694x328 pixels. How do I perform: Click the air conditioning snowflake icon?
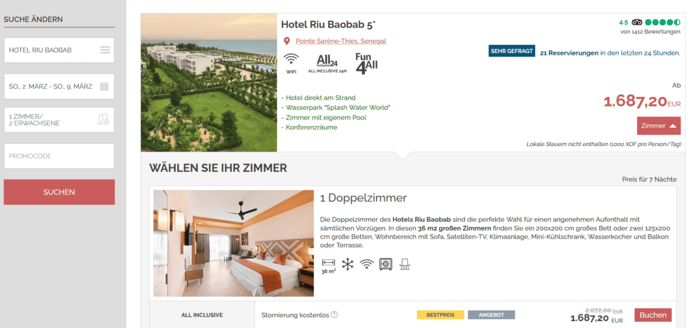pos(348,264)
